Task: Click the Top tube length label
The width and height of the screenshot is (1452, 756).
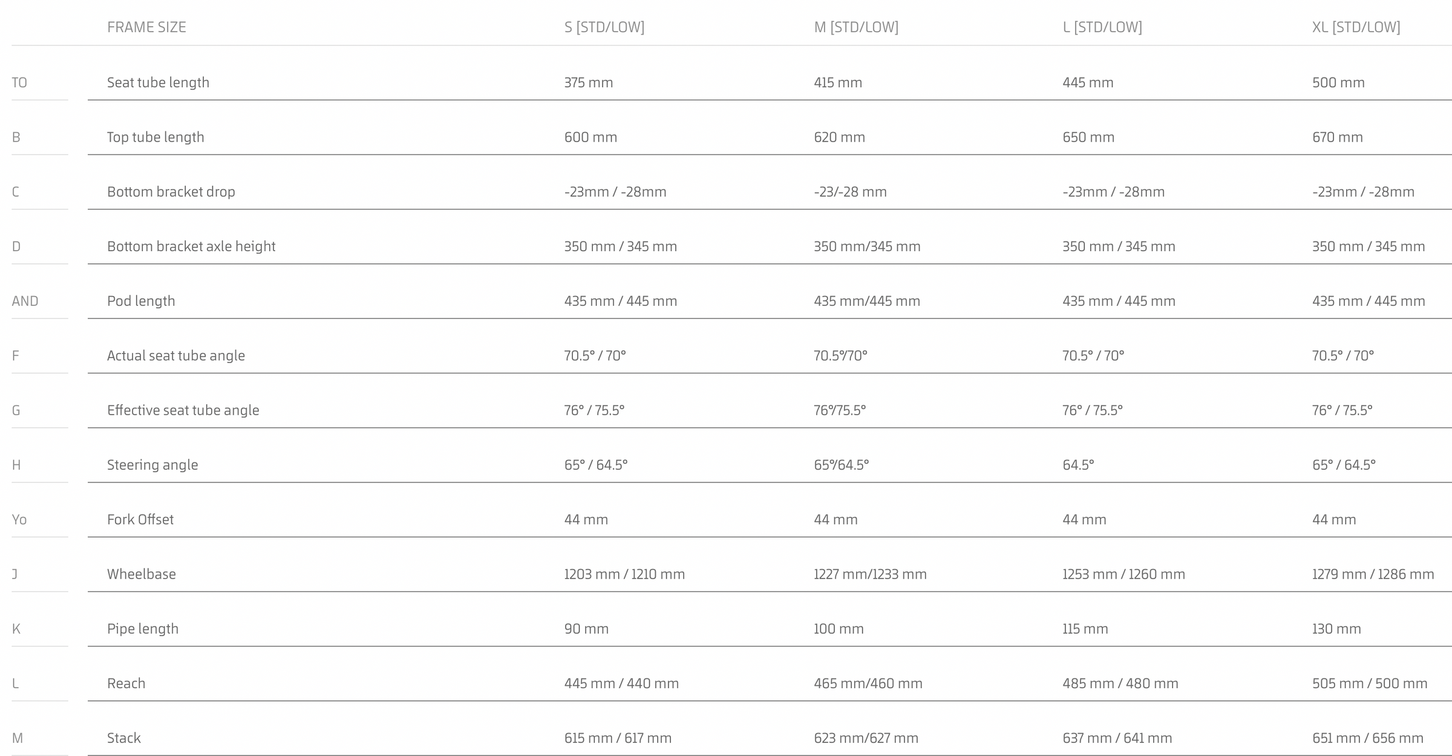Action: 155,137
